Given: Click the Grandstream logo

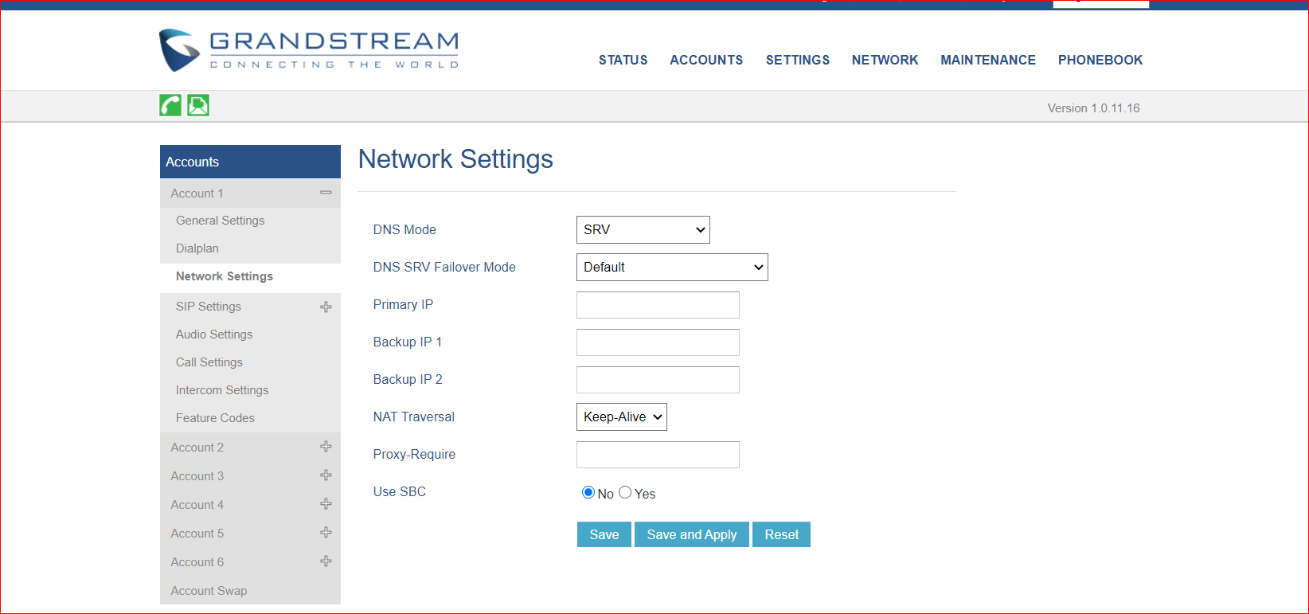Looking at the screenshot, I should pyautogui.click(x=309, y=50).
